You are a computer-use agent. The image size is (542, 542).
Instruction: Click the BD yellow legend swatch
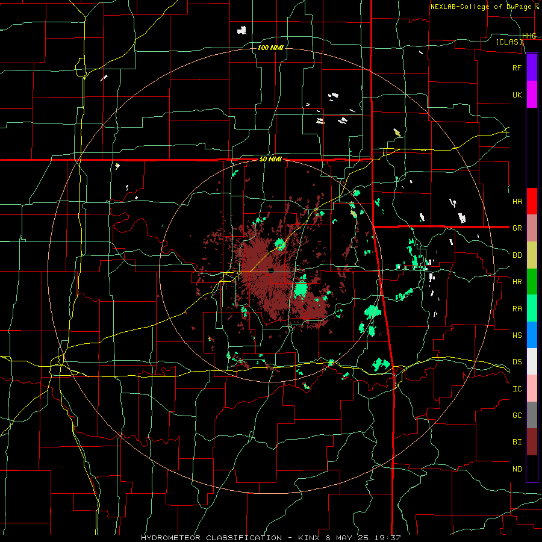tap(532, 255)
